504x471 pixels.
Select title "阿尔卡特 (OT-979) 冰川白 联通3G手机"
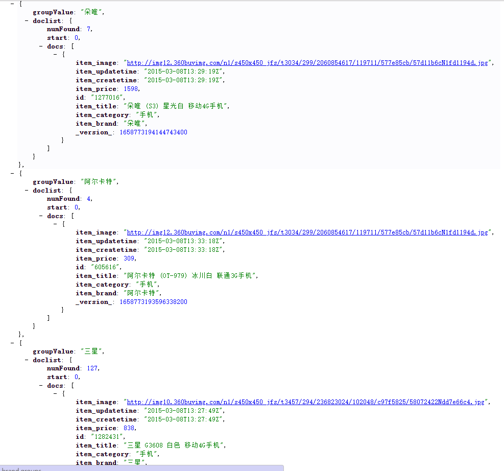[x=189, y=276]
